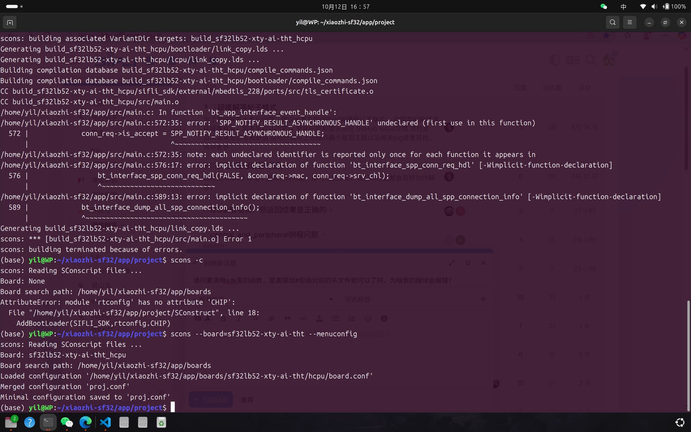The width and height of the screenshot is (691, 432).
Task: Launch Microsoft Edge from dock
Action: (86, 422)
